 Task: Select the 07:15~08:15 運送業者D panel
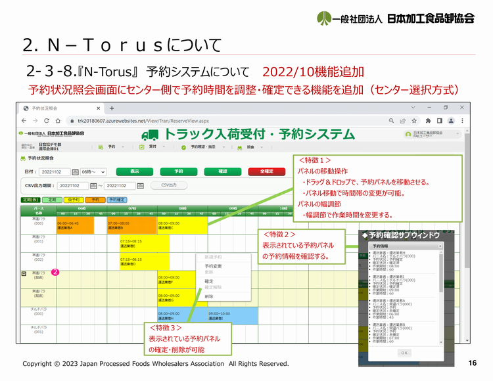coord(145,261)
